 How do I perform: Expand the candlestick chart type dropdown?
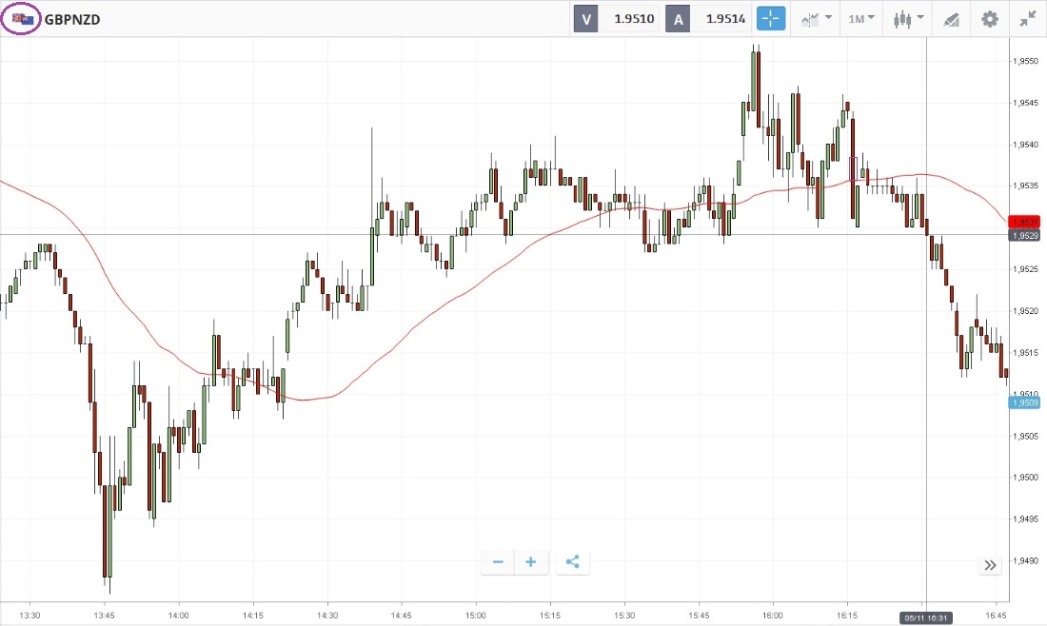(909, 18)
